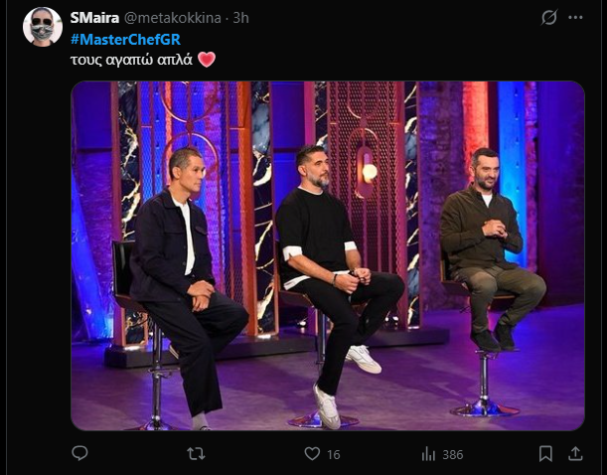Visit the @metakokkina handle link
The width and height of the screenshot is (607, 475).
(x=170, y=18)
